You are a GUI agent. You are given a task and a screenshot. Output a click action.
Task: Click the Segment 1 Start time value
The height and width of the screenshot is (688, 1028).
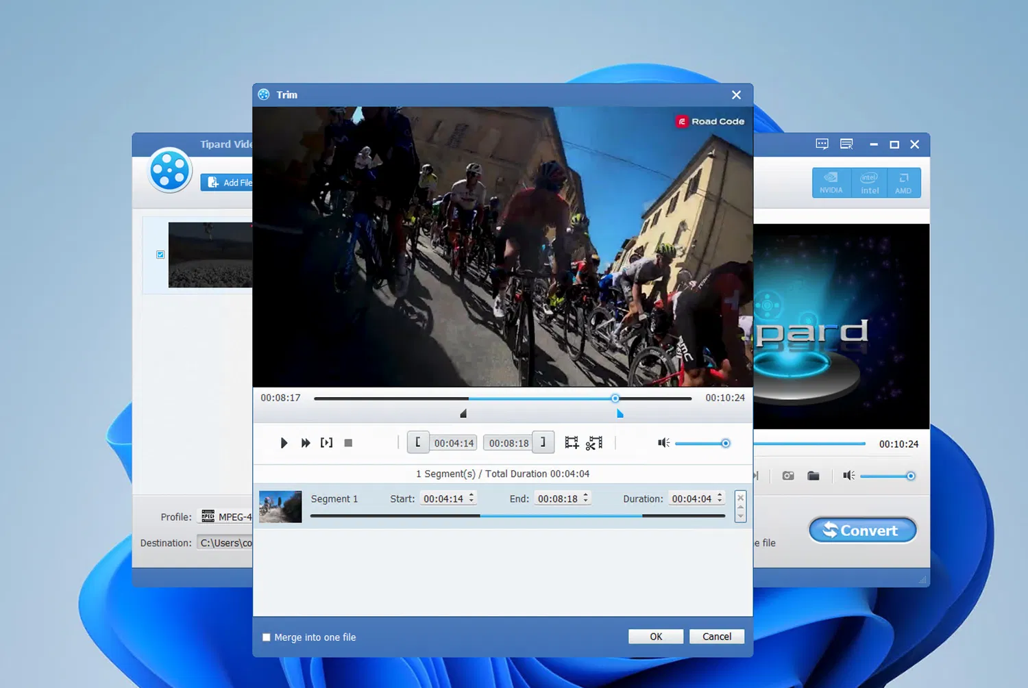[443, 499]
